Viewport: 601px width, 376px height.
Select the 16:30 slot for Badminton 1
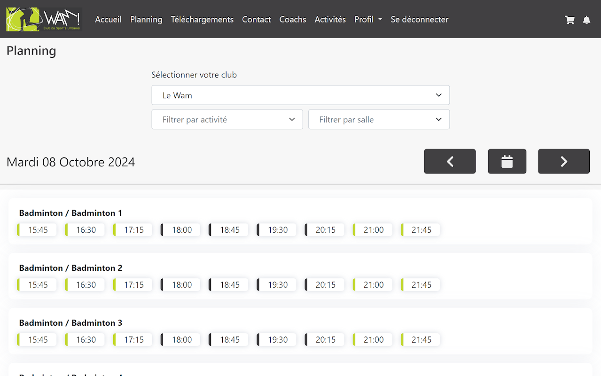[x=85, y=230]
